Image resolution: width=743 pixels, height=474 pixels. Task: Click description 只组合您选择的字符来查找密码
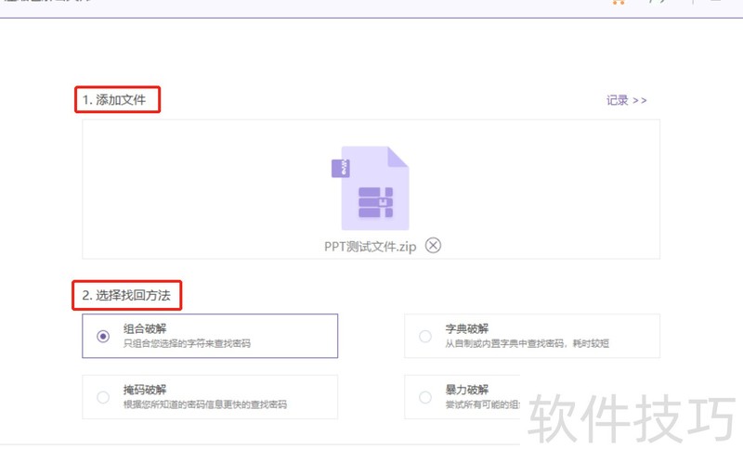point(187,343)
